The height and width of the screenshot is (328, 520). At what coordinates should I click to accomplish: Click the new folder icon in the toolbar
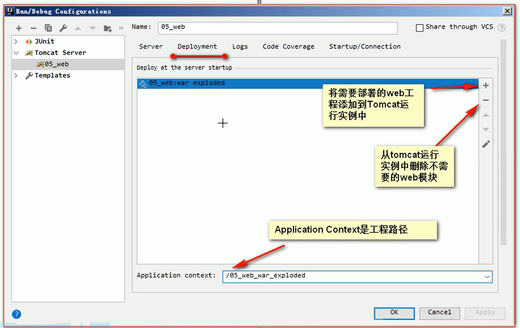point(107,28)
